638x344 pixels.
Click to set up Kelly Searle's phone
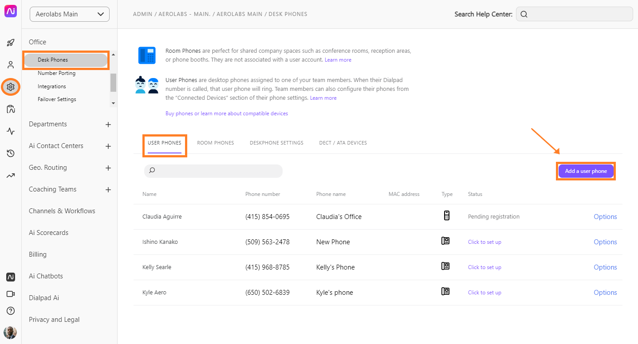[484, 267]
